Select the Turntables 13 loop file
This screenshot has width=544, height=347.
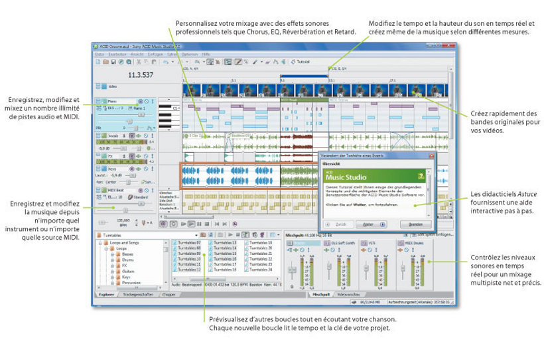pos(223,243)
